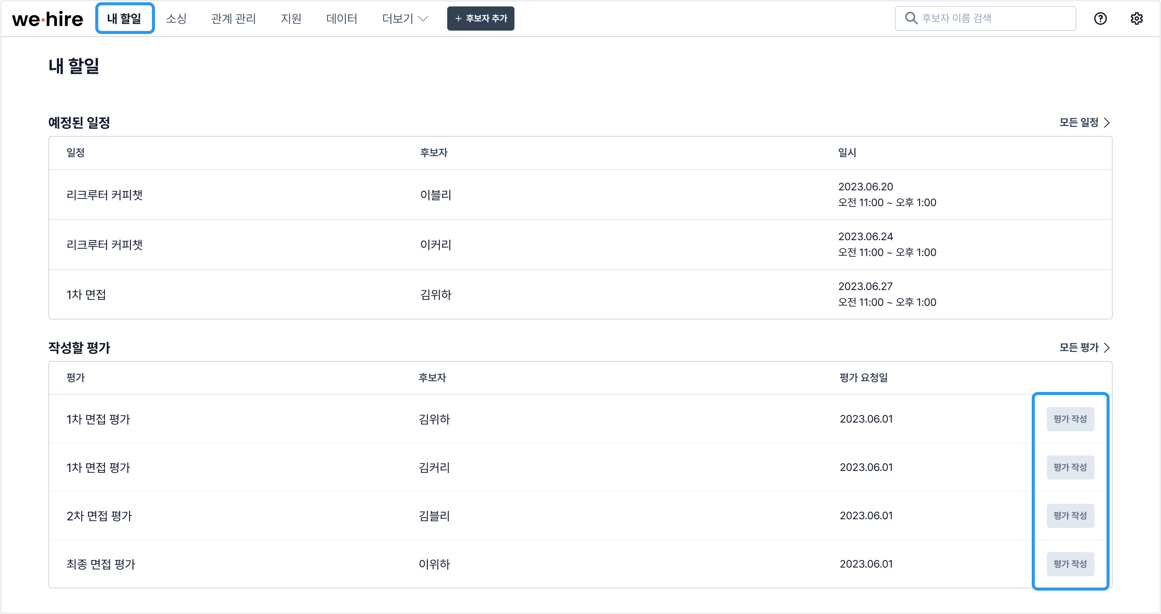
Task: Click the search magnifier icon
Action: coord(911,18)
